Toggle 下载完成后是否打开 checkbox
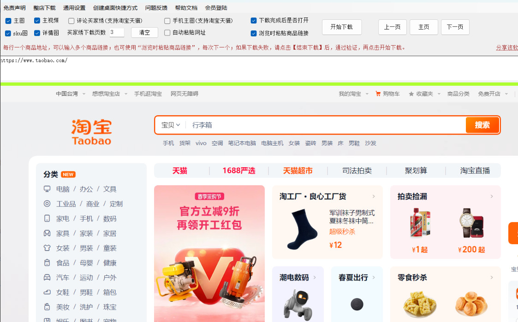Image resolution: width=518 pixels, height=322 pixels. [253, 21]
